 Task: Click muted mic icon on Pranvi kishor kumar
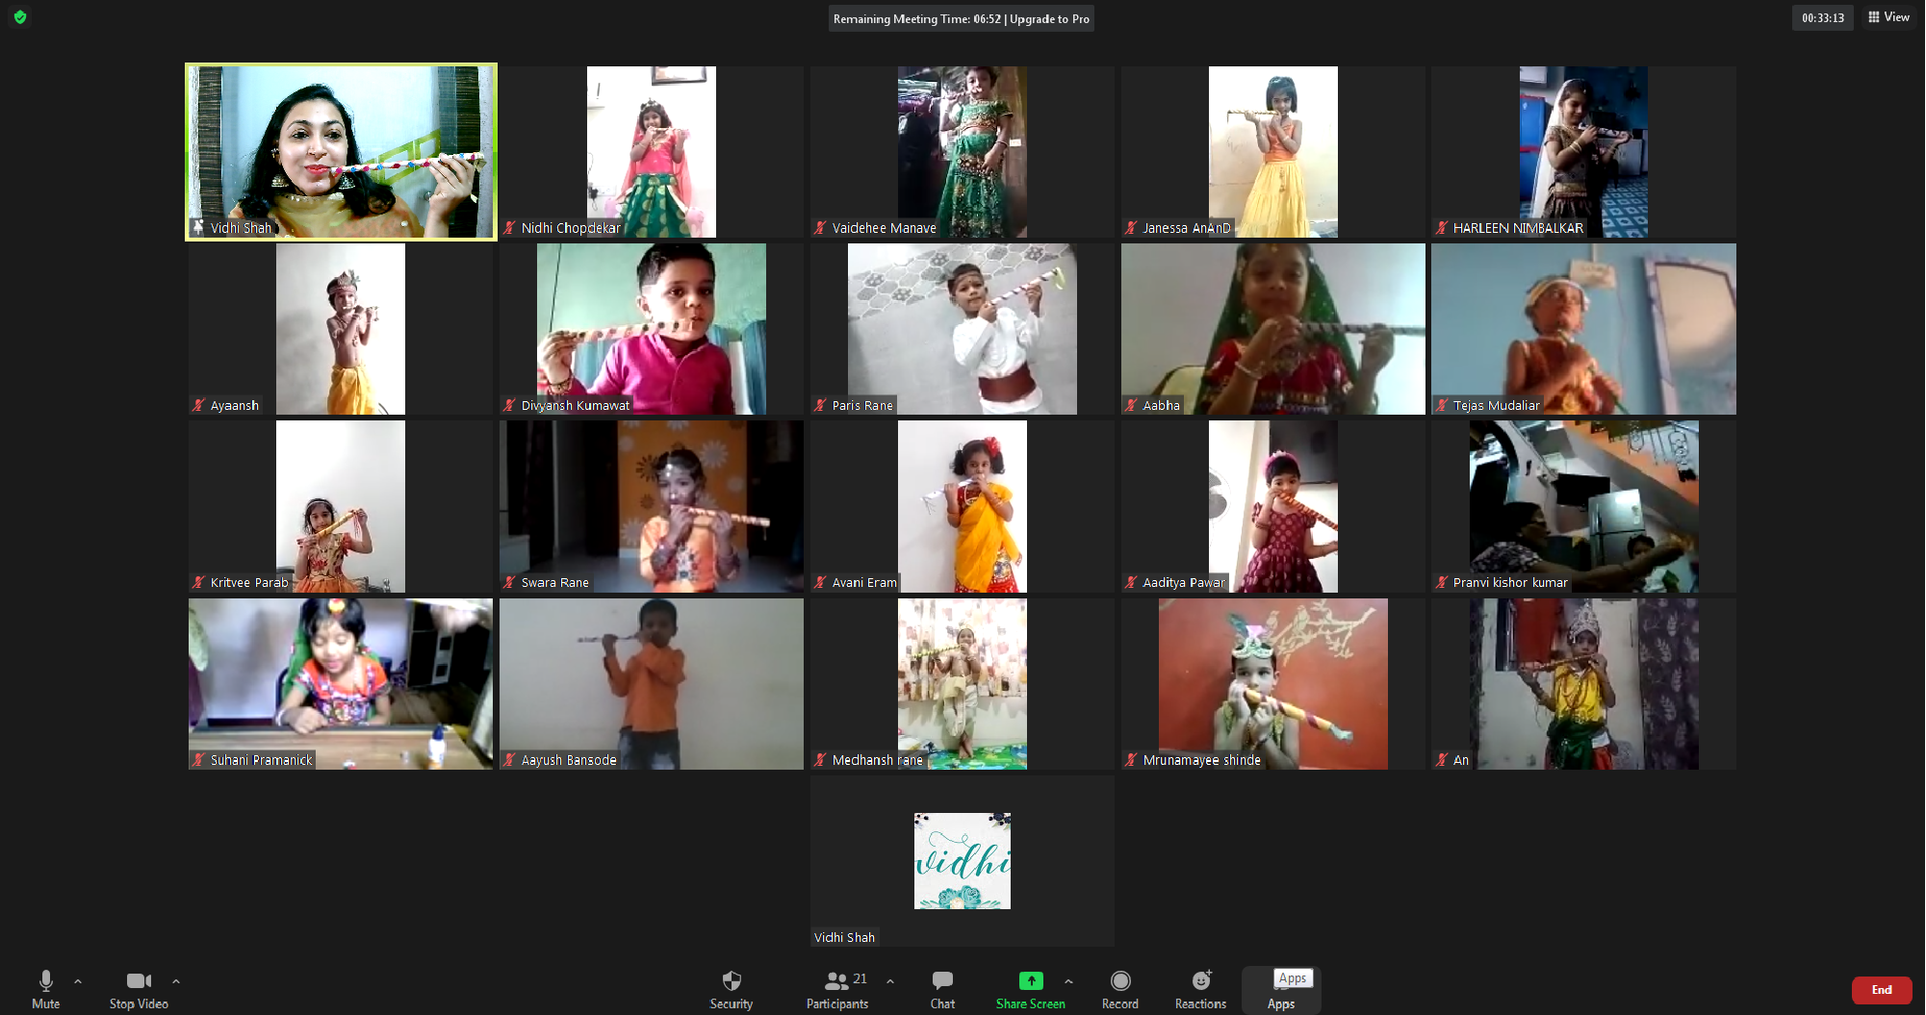click(1441, 582)
